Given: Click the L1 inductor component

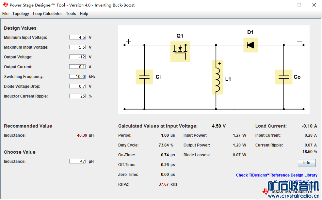Looking at the screenshot, I should pyautogui.click(x=217, y=77).
